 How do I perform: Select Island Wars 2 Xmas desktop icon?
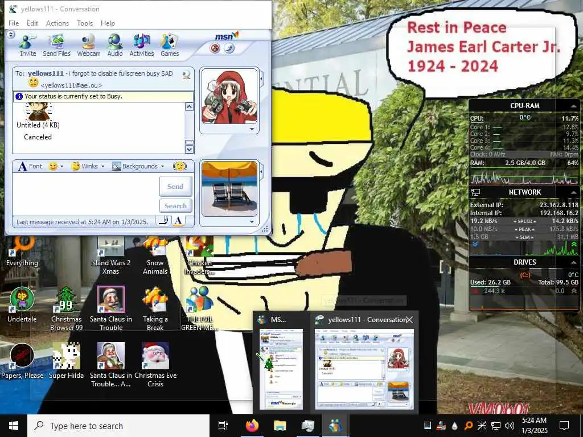point(111,255)
